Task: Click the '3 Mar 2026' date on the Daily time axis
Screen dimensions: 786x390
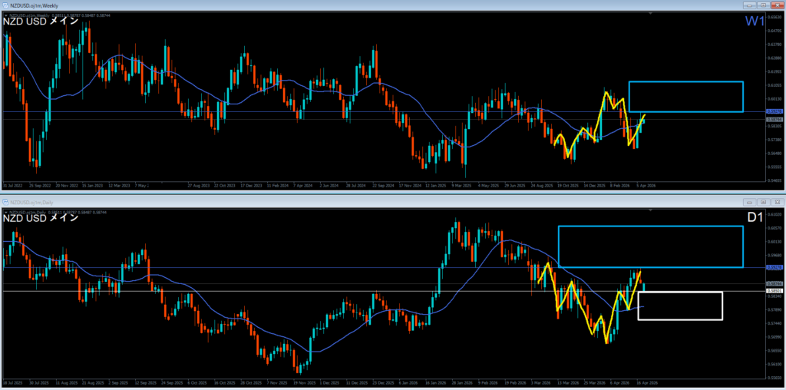Action: click(x=541, y=382)
